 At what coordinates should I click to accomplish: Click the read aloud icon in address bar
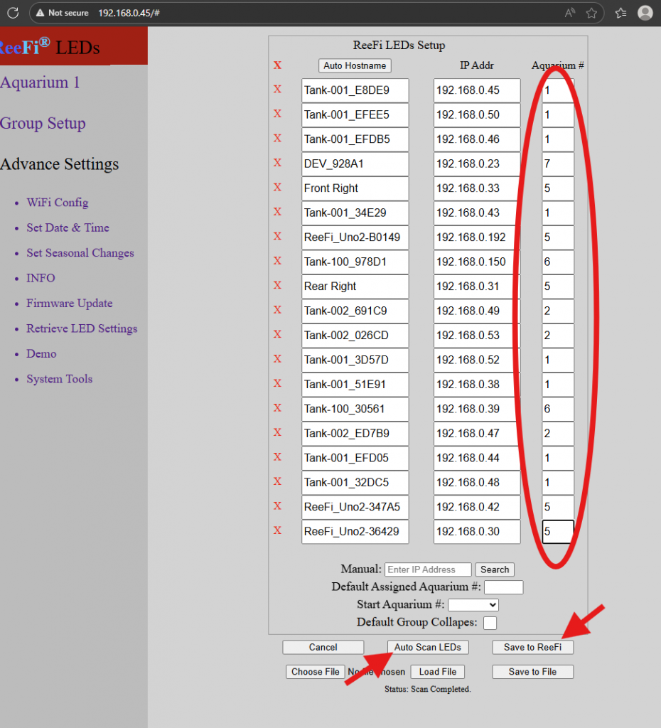(570, 13)
